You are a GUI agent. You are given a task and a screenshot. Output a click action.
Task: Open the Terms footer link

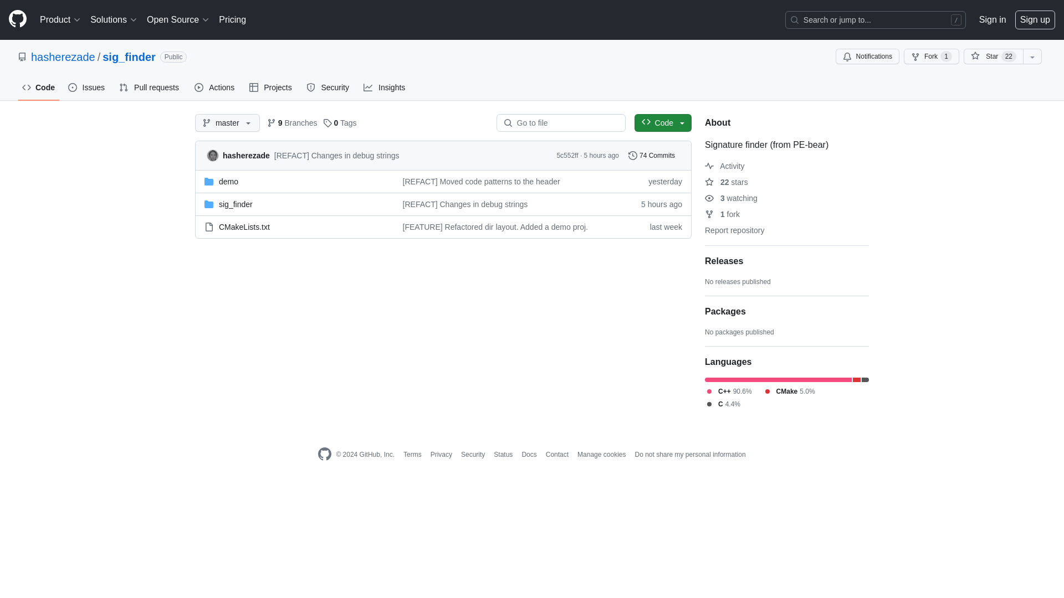[412, 455]
